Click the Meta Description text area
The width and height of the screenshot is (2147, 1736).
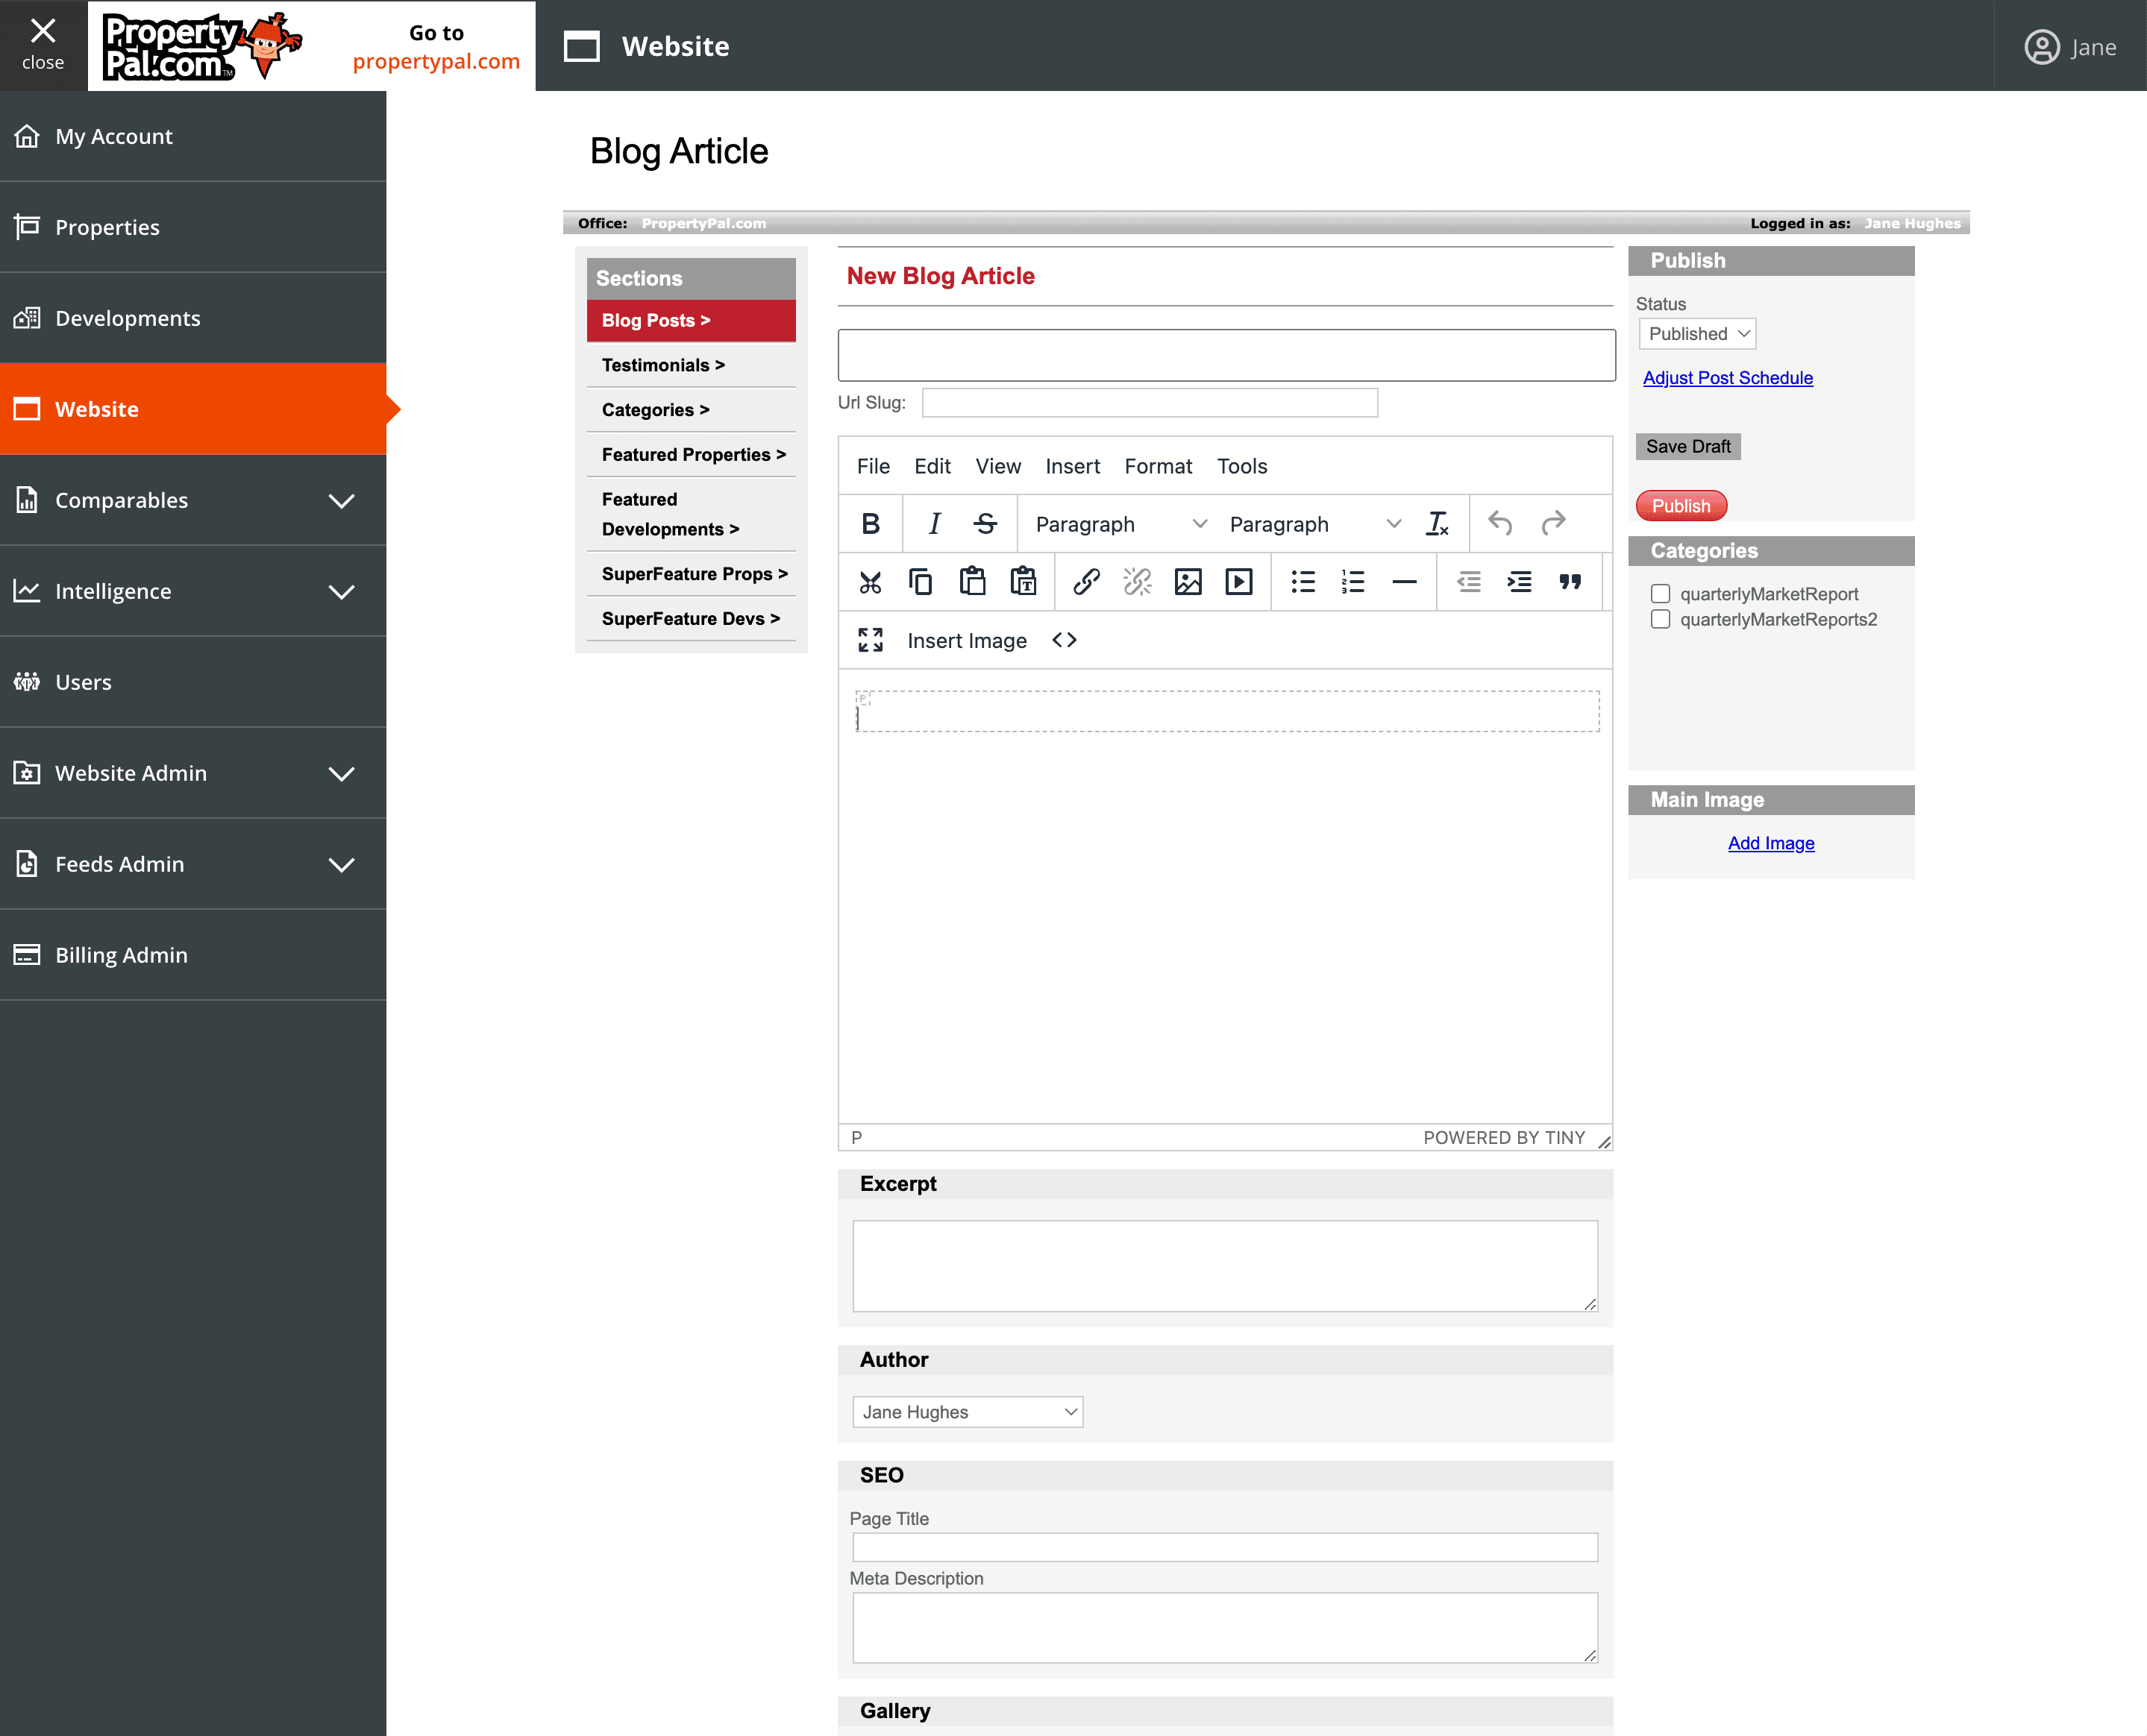pos(1225,1627)
